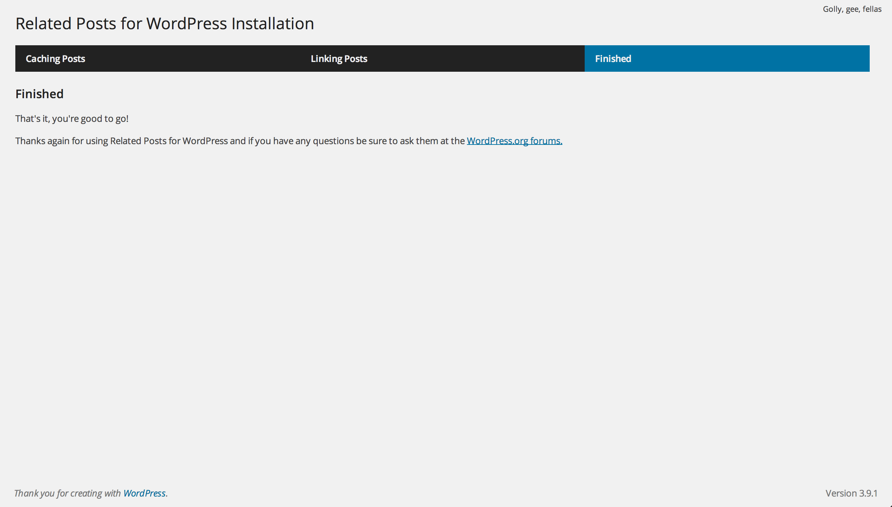
Task: Click 'That's it, you're good to go!' text
Action: [x=72, y=119]
